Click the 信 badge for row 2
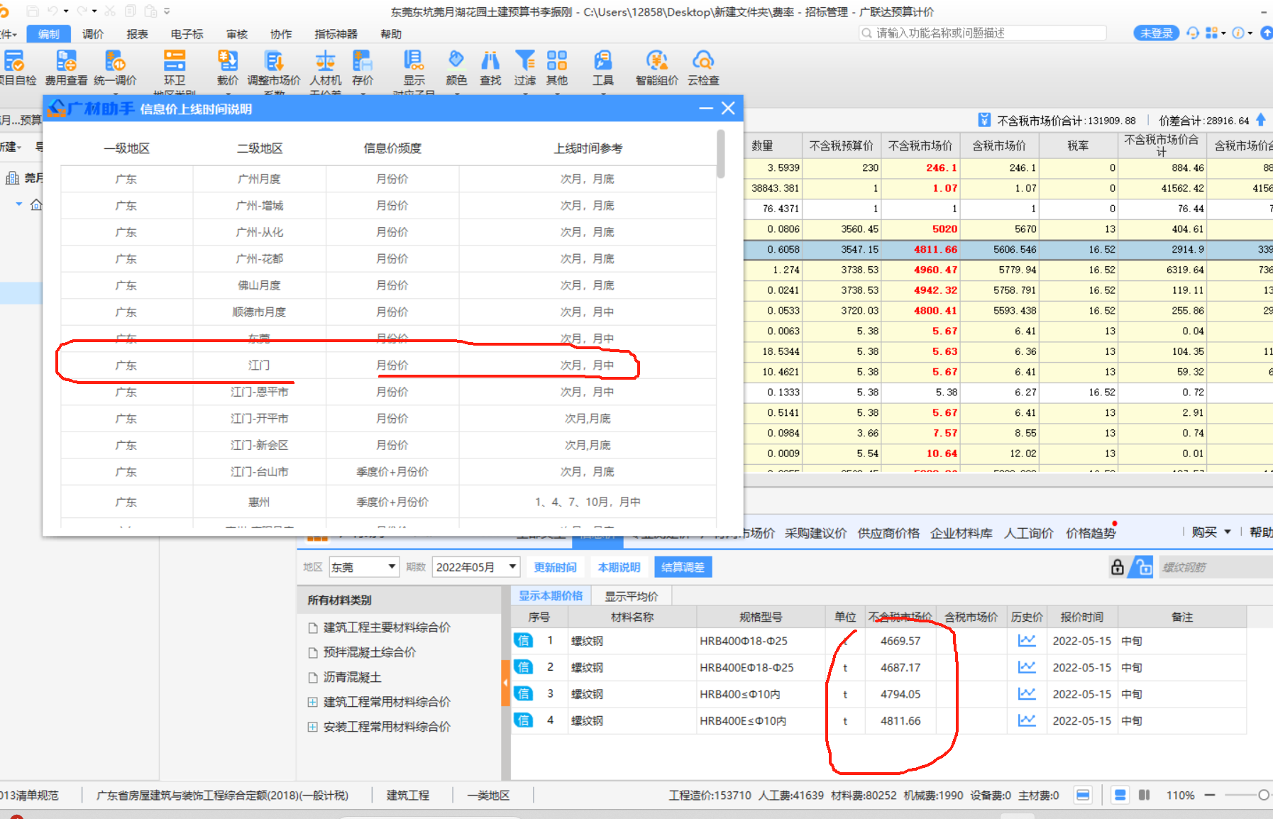The width and height of the screenshot is (1273, 819). coord(523,667)
